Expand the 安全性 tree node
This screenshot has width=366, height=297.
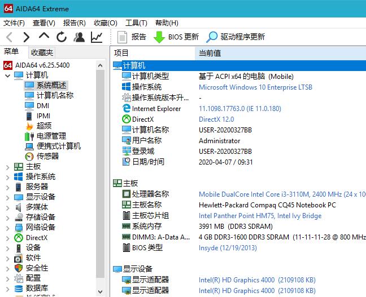pos(8,268)
